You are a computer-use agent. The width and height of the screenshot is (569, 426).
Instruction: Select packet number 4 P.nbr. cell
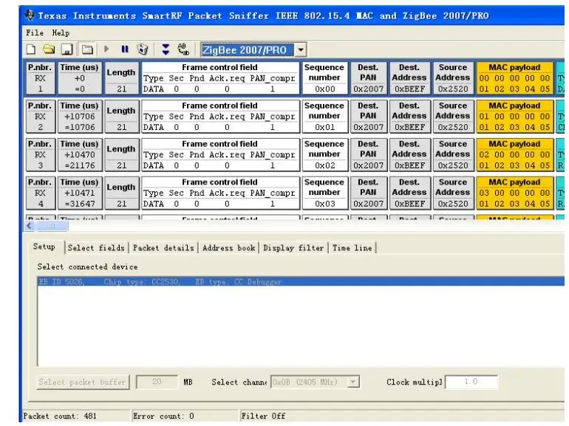pyautogui.click(x=41, y=193)
